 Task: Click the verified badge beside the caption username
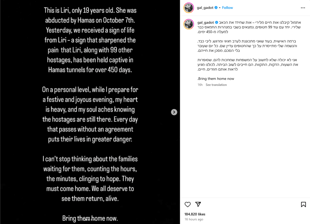(x=216, y=22)
